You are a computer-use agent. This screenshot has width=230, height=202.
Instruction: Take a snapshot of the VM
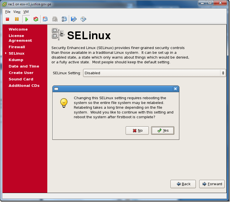(45, 19)
